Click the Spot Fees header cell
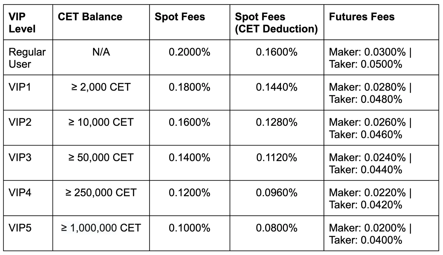 (x=190, y=22)
